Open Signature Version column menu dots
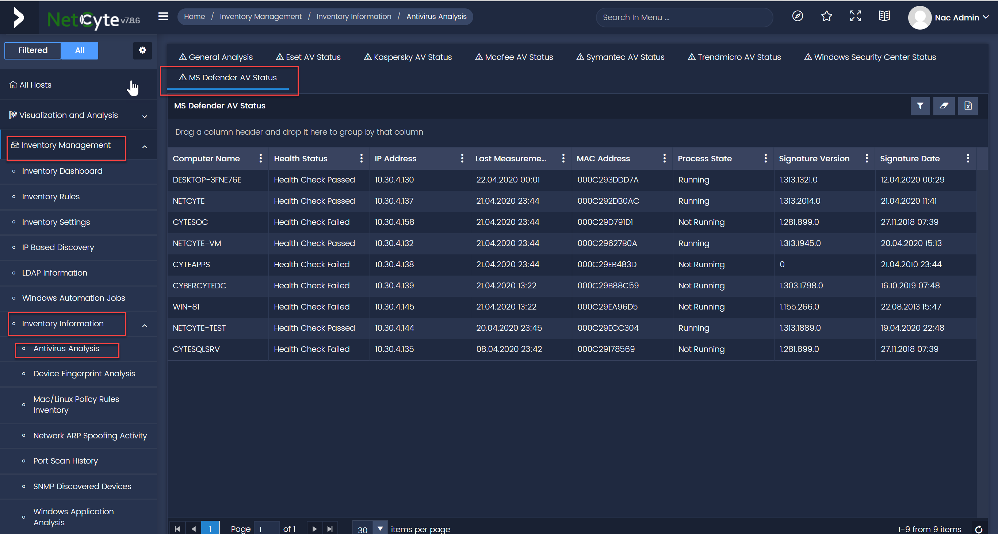The width and height of the screenshot is (998, 534). tap(867, 158)
